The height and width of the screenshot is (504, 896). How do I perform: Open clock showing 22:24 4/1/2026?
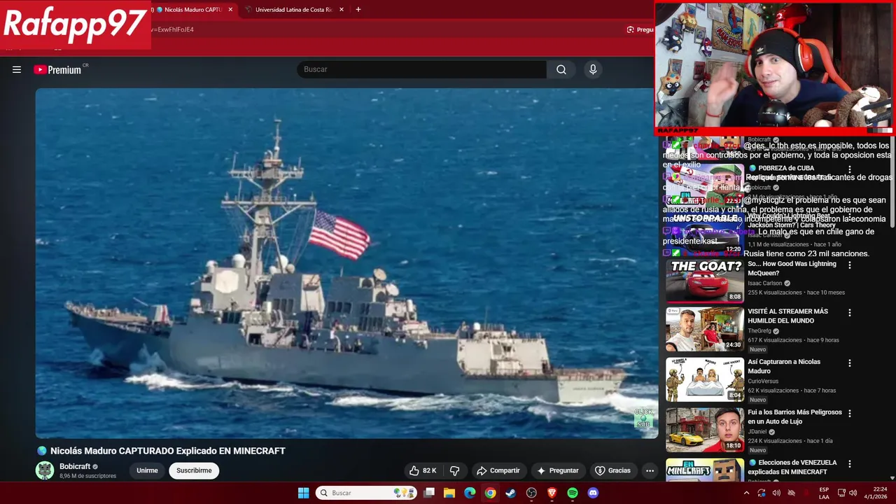(x=876, y=493)
